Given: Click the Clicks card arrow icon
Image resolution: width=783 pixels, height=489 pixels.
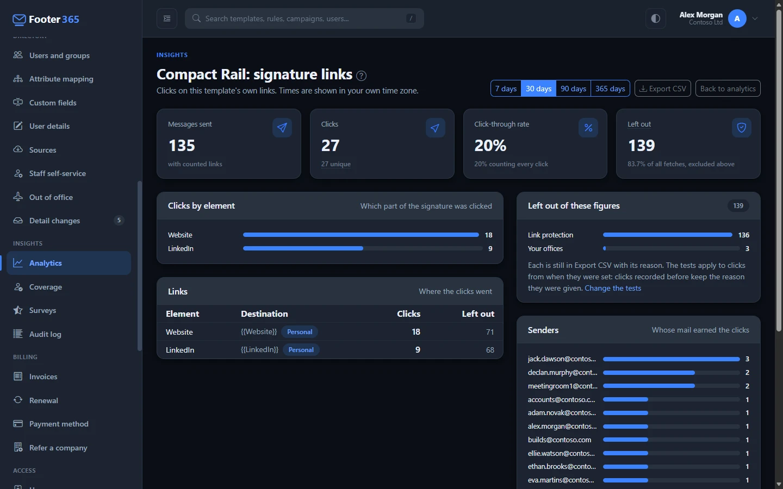Looking at the screenshot, I should [x=435, y=128].
